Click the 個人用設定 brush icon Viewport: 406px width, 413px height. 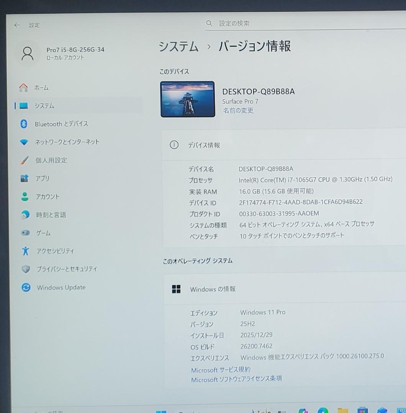[25, 160]
